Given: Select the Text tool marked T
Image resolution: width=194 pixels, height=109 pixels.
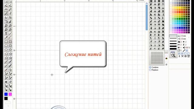Looking at the screenshot, I should (x=6, y=34).
